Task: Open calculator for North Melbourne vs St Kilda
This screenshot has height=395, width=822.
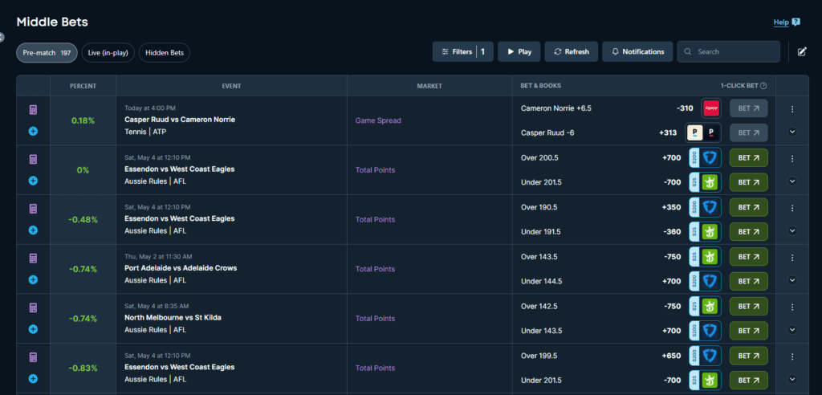Action: pos(33,308)
